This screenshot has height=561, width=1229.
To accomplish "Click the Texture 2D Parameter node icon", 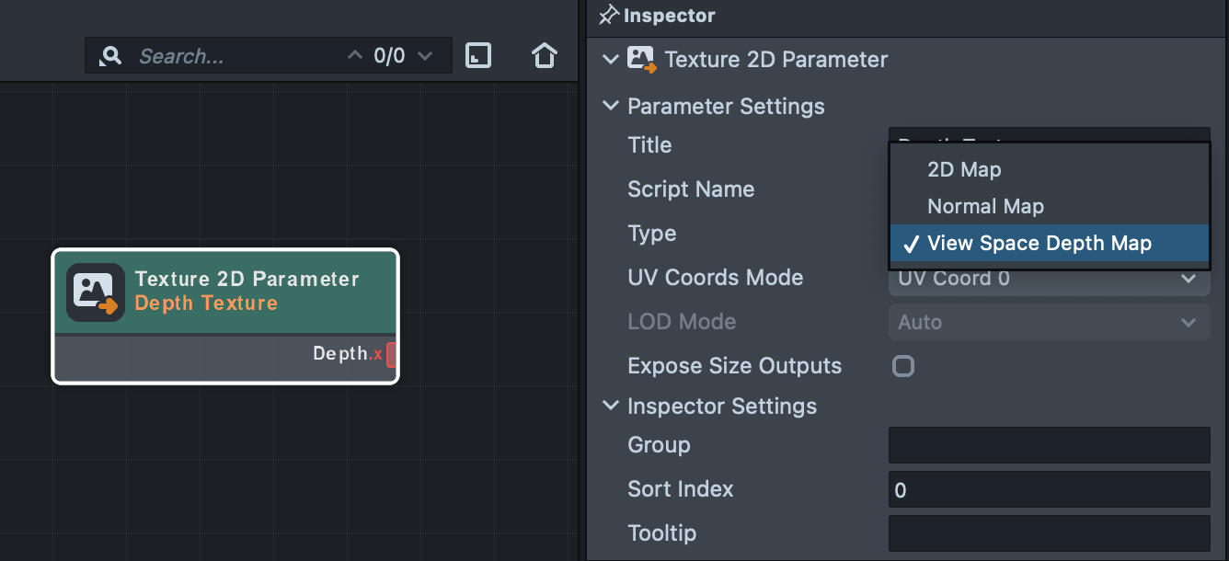I will 95,292.
